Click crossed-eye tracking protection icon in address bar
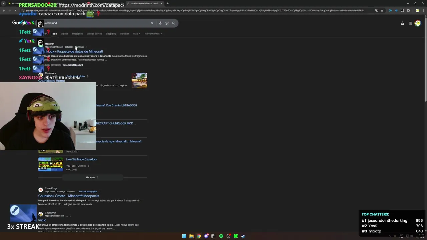Image resolution: width=427 pixels, height=240 pixels. (377, 10)
